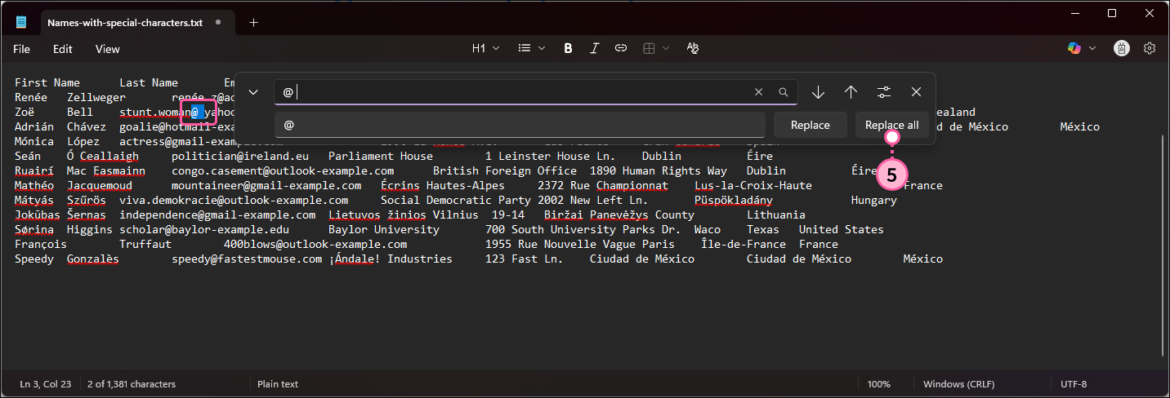The width and height of the screenshot is (1170, 398).
Task: Open a new tab with plus button
Action: pyautogui.click(x=253, y=23)
